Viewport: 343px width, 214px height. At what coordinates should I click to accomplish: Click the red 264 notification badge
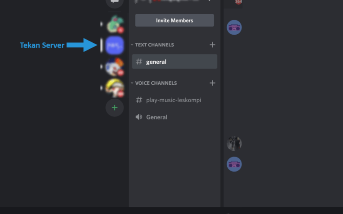[238, 2]
